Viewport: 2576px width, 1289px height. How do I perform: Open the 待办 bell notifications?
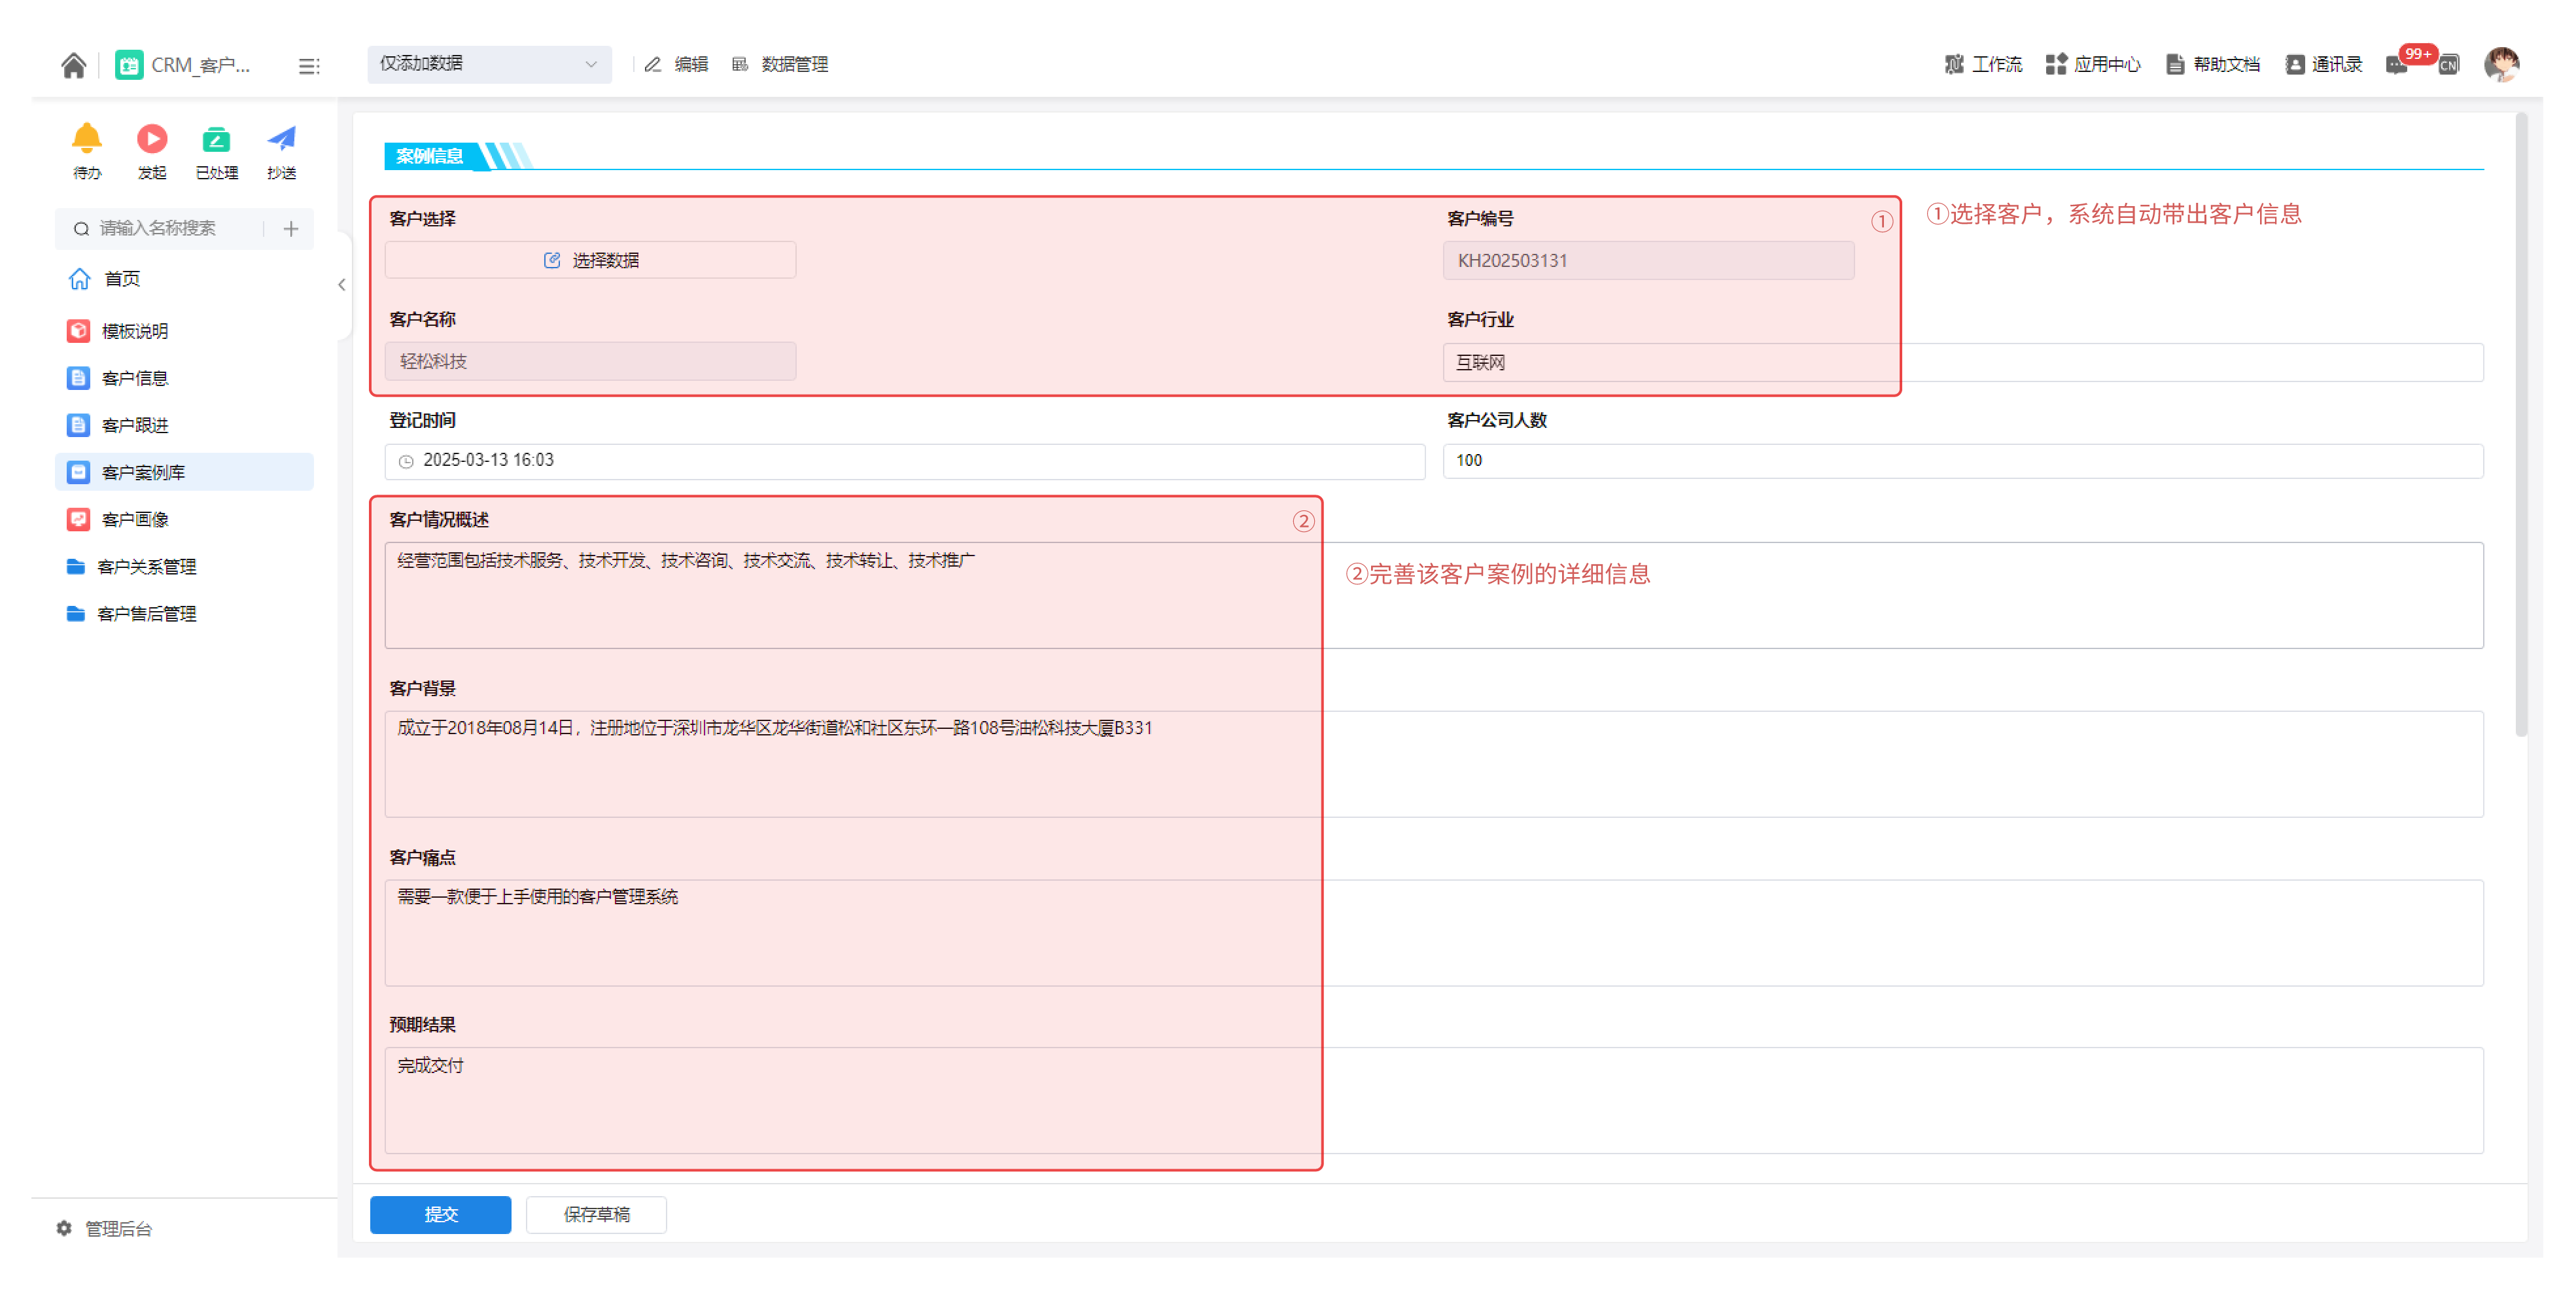[87, 139]
